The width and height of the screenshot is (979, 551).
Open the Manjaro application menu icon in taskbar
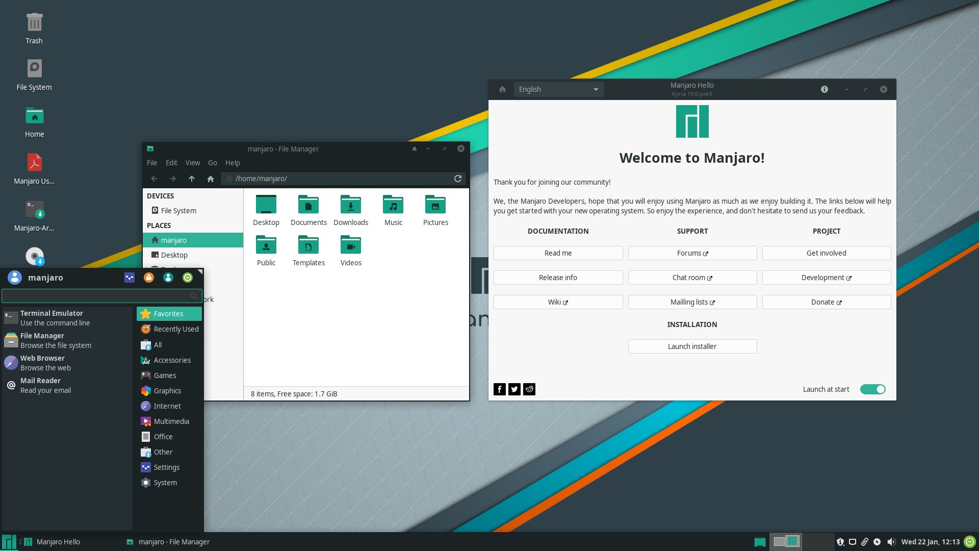pos(9,542)
